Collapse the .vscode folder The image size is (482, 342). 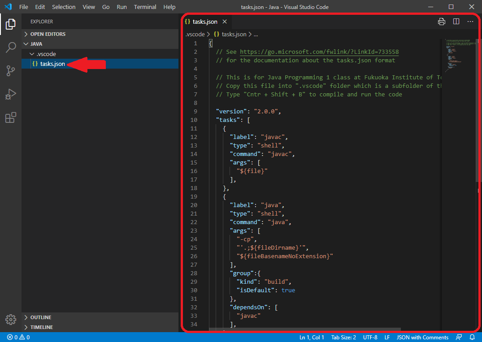[100, 54]
